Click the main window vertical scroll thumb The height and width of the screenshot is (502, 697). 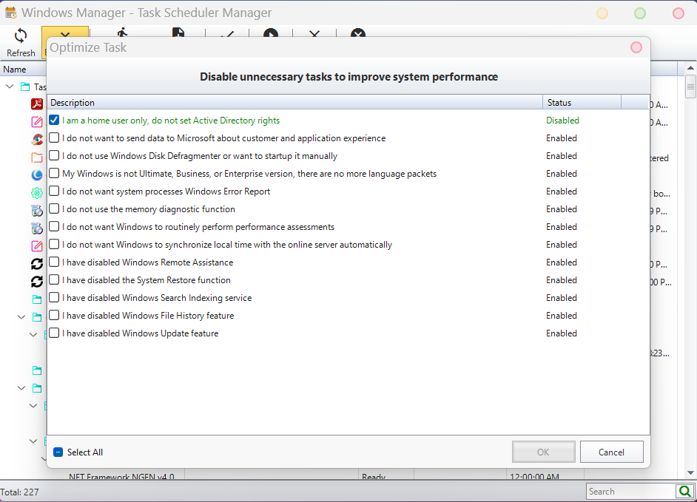tap(690, 87)
